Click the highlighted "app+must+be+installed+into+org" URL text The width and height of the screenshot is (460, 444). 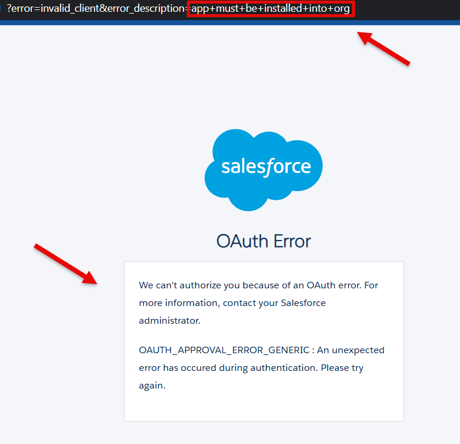[270, 9]
